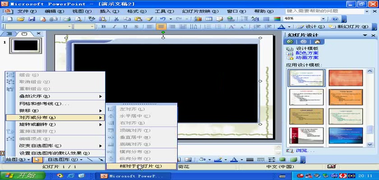Screen dimensions: 379x180
Task: Select 网格和参考线(I)... menu entry
Action: [55, 104]
